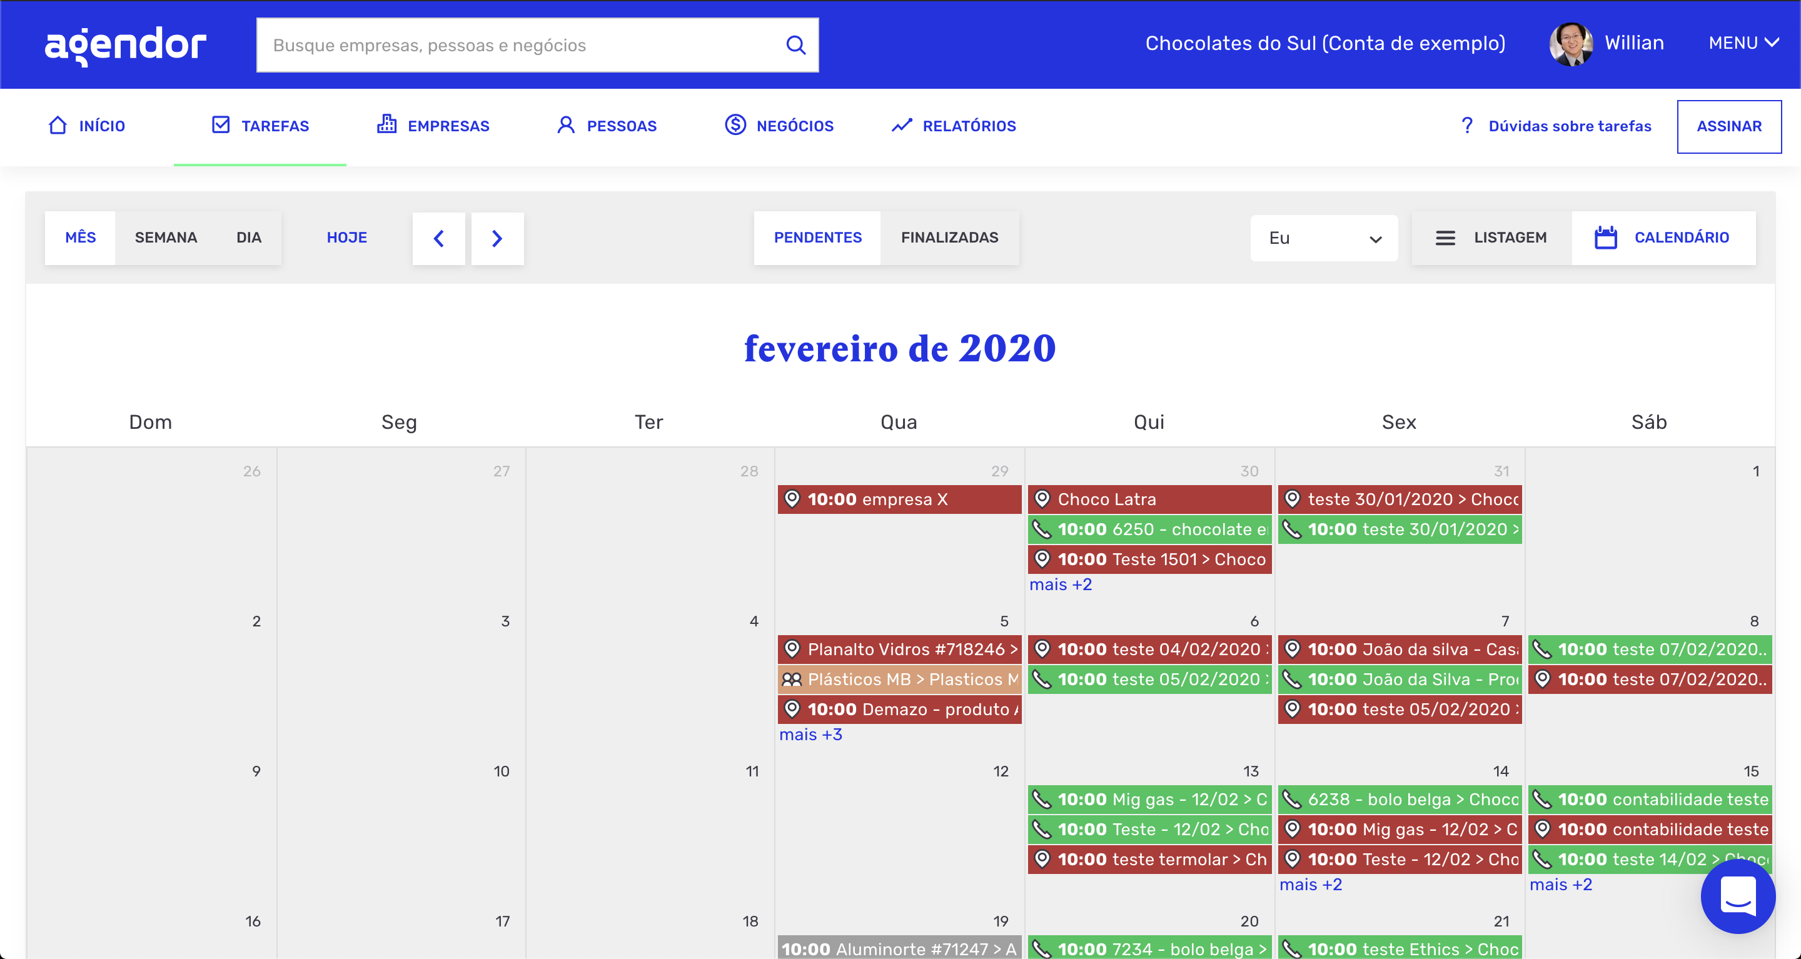Click pin icon of João da silva - Casa task
The height and width of the screenshot is (959, 1801).
(x=1292, y=650)
